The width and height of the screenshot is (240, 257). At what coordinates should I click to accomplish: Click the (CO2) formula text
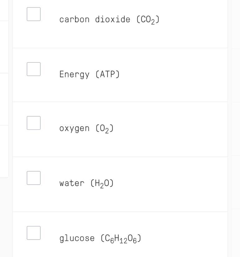148,20
